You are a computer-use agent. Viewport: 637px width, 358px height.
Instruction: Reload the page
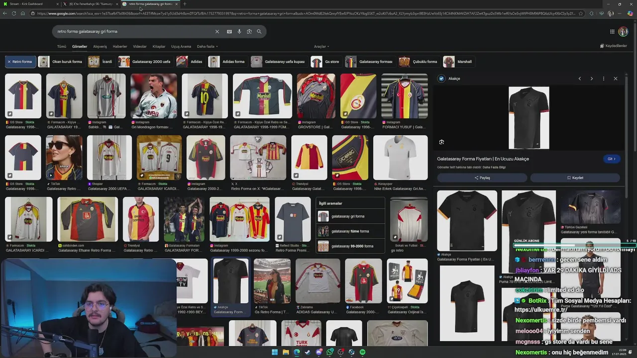(x=14, y=13)
